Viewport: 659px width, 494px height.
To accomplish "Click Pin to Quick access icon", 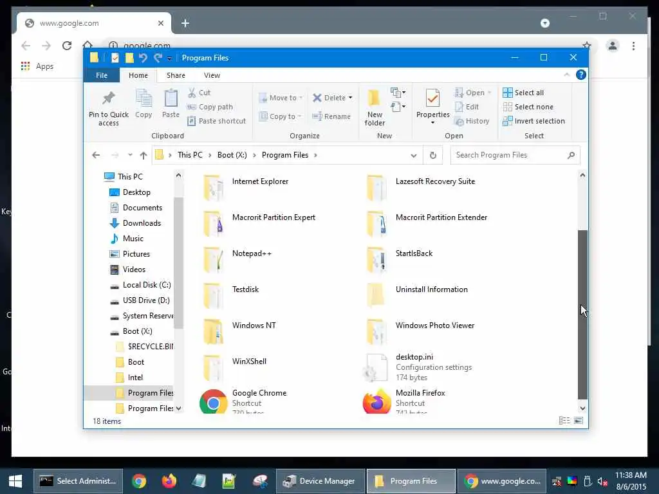I will pos(108,98).
